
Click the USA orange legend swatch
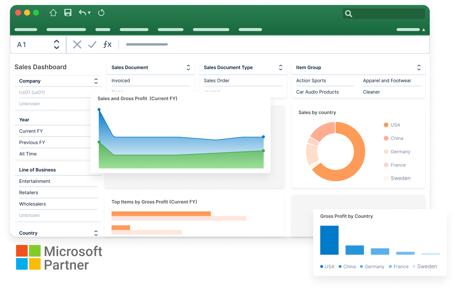(386, 125)
